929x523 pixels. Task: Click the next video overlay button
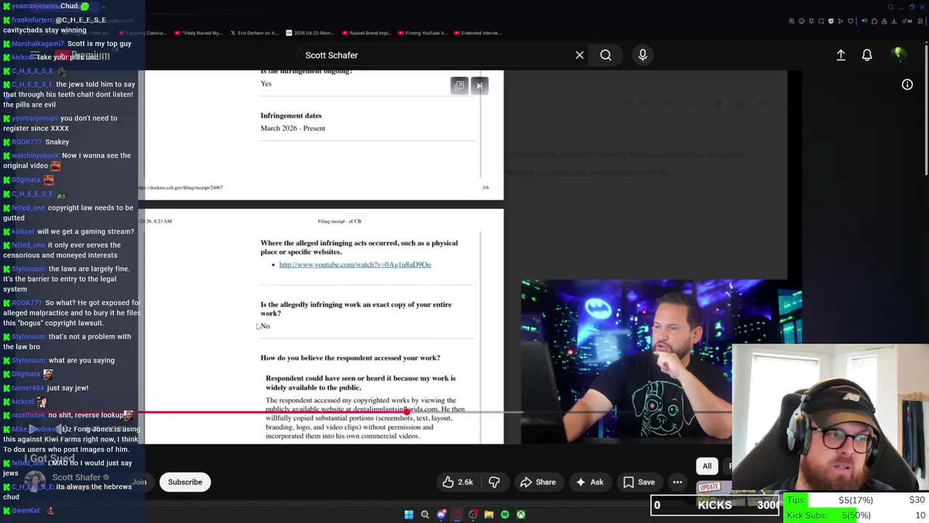click(479, 86)
